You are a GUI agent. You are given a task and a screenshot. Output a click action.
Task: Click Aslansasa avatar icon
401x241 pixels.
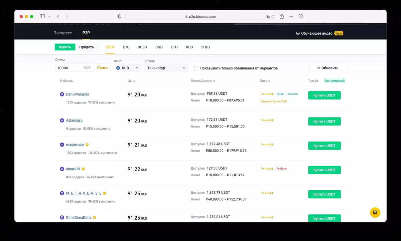(x=62, y=120)
